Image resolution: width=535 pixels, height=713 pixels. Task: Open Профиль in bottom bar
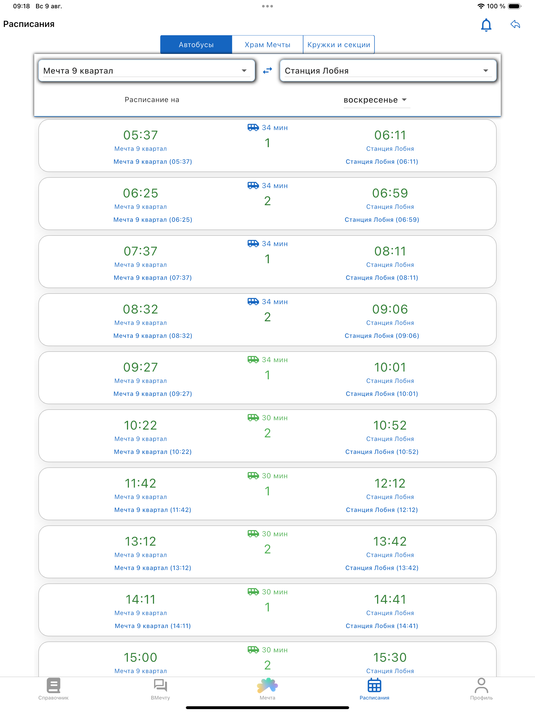point(481,689)
